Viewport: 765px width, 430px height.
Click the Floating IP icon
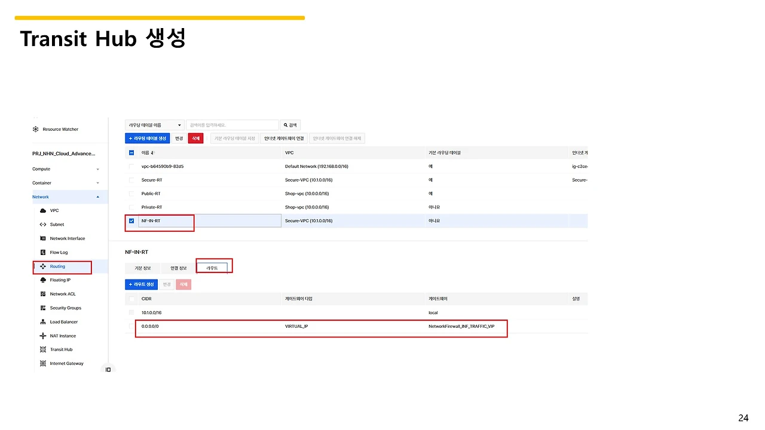pyautogui.click(x=43, y=280)
